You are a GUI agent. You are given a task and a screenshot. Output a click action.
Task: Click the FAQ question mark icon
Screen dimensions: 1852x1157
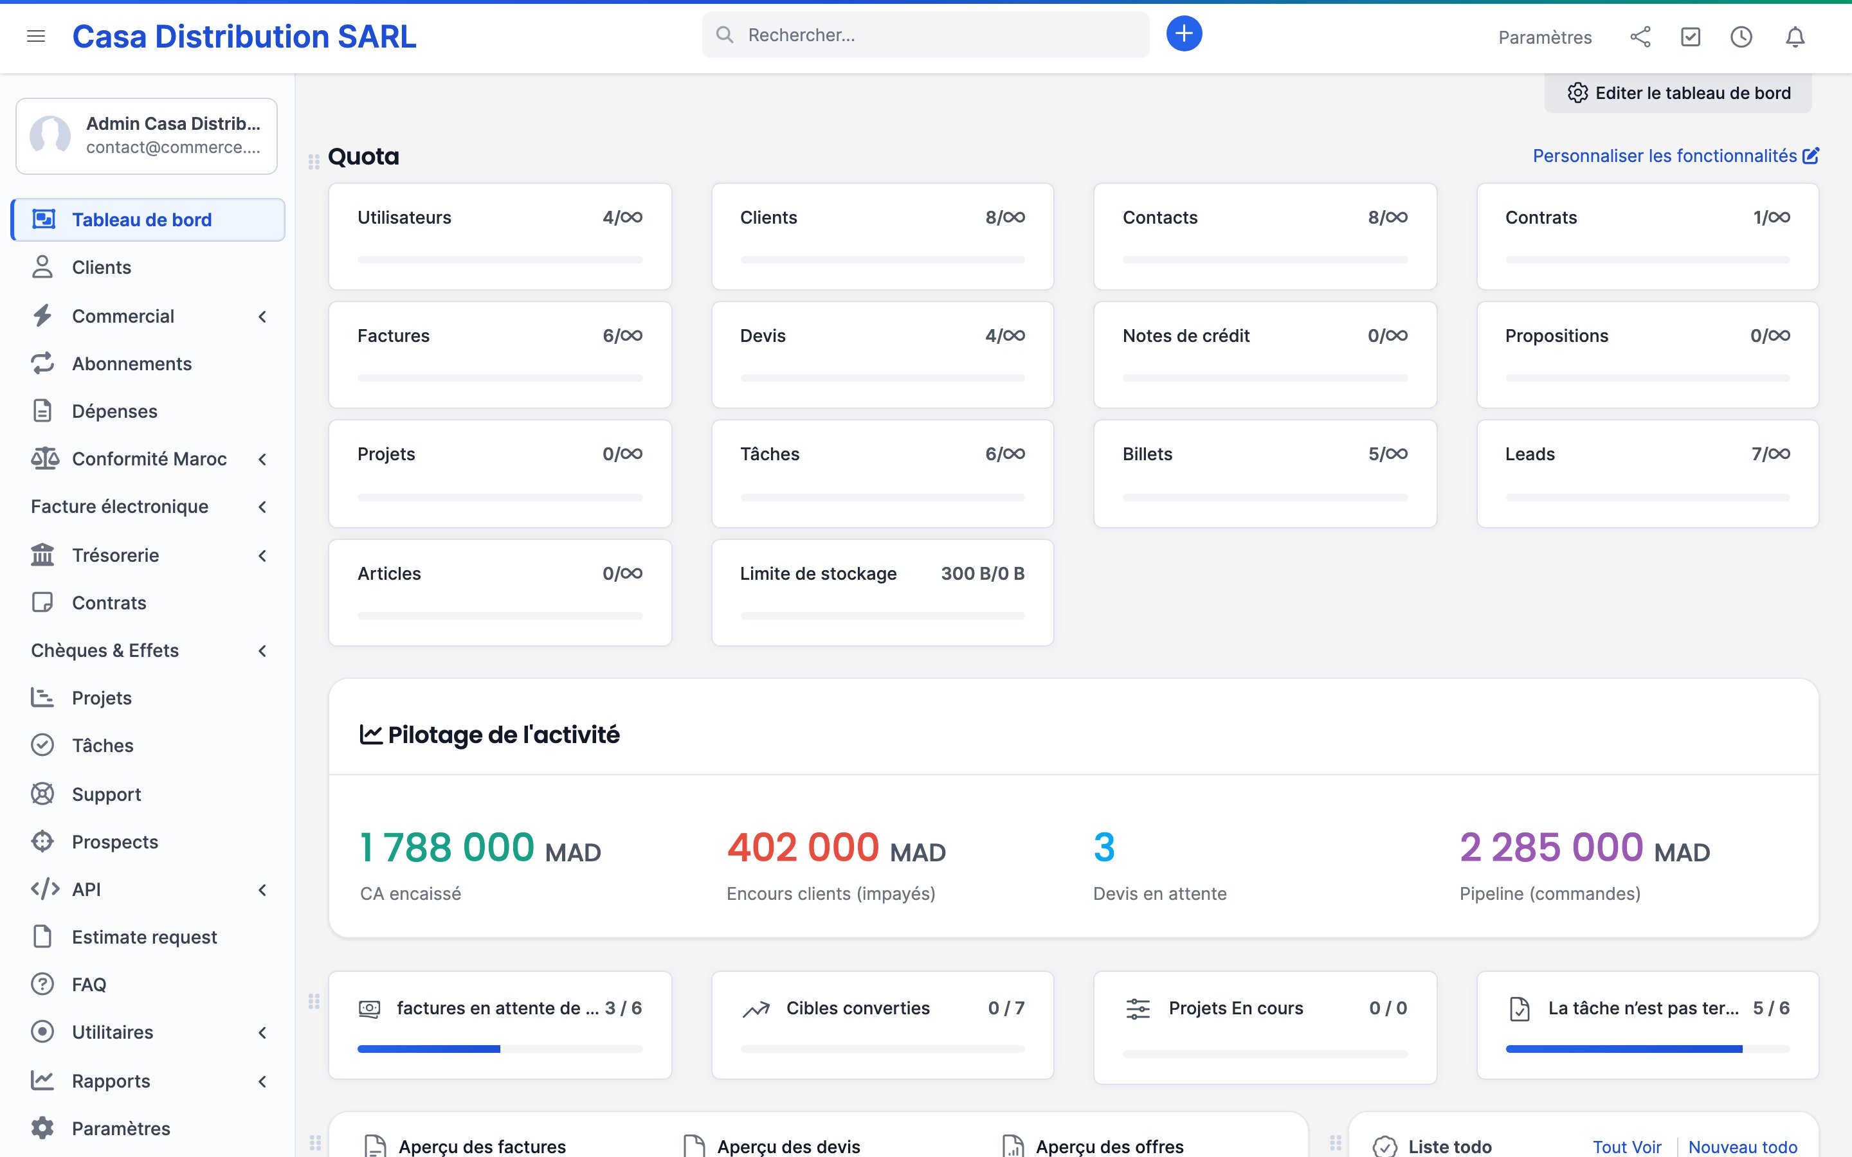pos(43,984)
